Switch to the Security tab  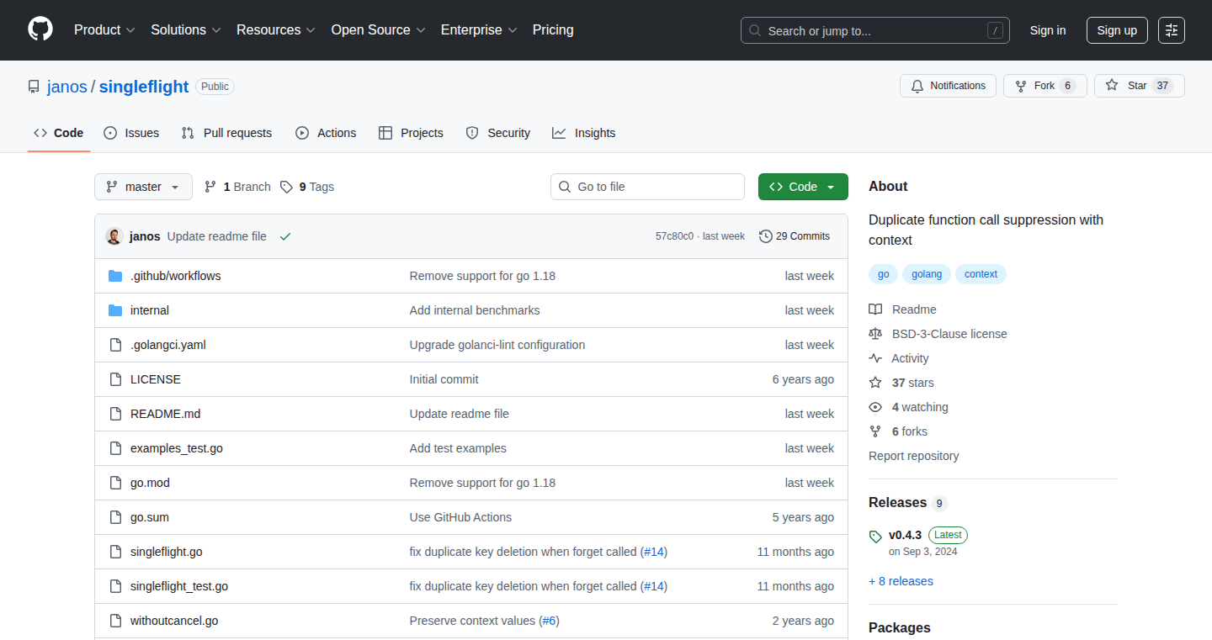497,133
